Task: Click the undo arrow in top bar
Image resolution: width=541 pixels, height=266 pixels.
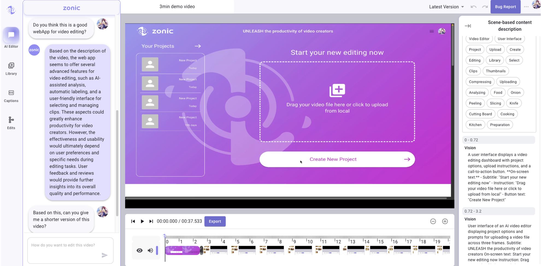Action: (474, 7)
